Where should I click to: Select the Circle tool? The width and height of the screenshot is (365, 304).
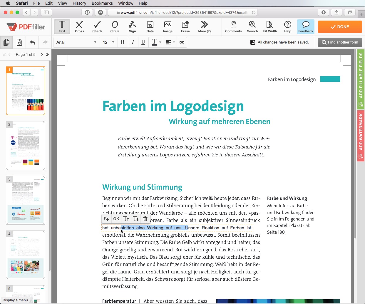tap(115, 27)
